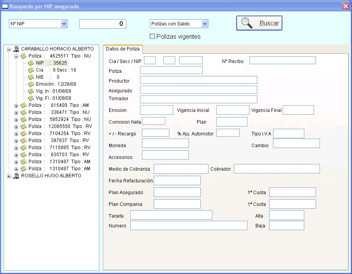
Task: Click the Asegurado field
Action: click(x=198, y=90)
